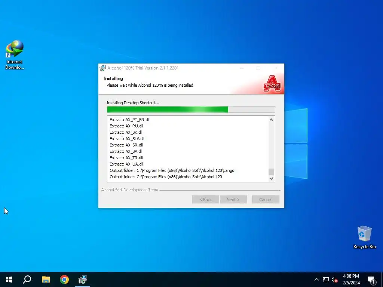Click the 'Installing Desktop Shortcut...' status text
The image size is (383, 287).
[133, 103]
